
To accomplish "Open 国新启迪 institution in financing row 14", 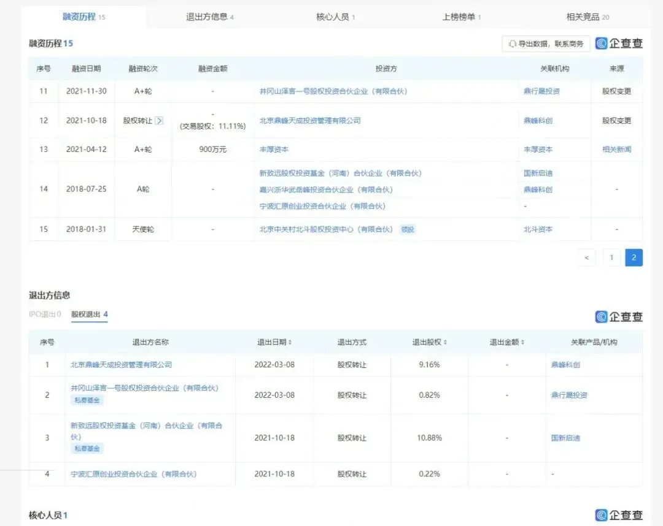I will point(538,173).
